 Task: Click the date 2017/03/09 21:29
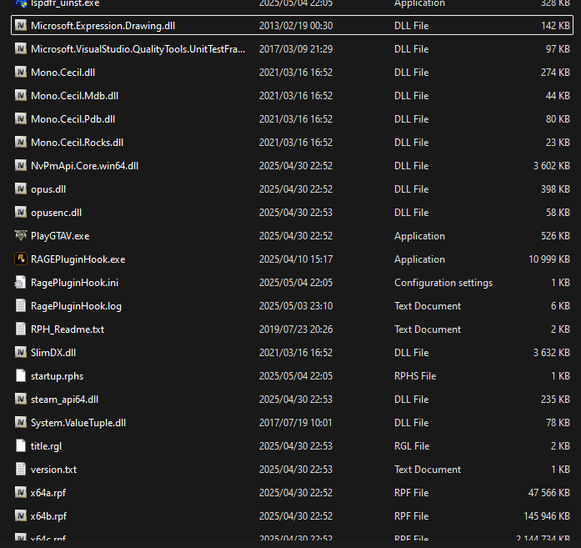(296, 49)
